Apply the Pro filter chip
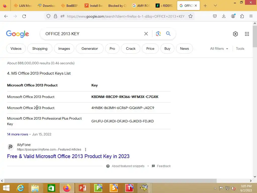This screenshot has width=257, height=193. coord(112,49)
